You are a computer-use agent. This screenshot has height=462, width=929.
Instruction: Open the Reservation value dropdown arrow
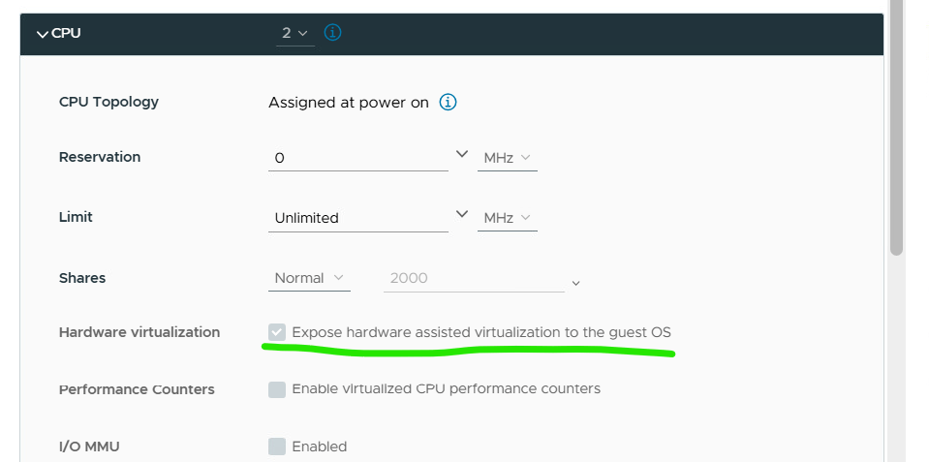461,155
